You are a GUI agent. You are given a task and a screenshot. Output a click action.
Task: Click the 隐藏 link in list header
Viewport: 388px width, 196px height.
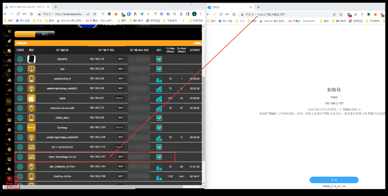(197, 43)
